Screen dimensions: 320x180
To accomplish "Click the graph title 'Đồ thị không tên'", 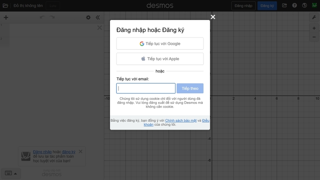I will (x=28, y=6).
